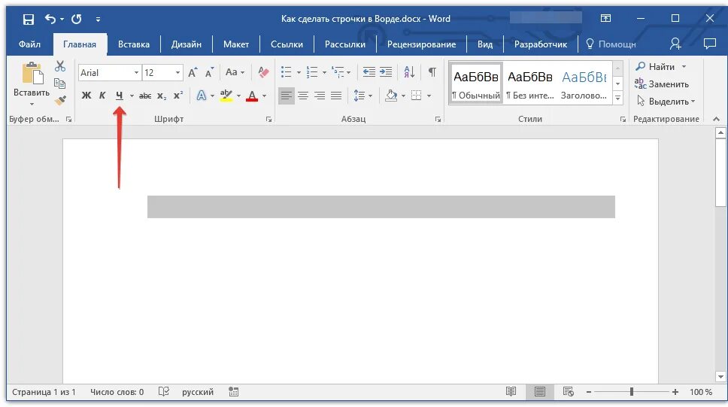Viewport: 728px width, 407px height.
Task: Apply yellow text highlight color
Action: (226, 96)
